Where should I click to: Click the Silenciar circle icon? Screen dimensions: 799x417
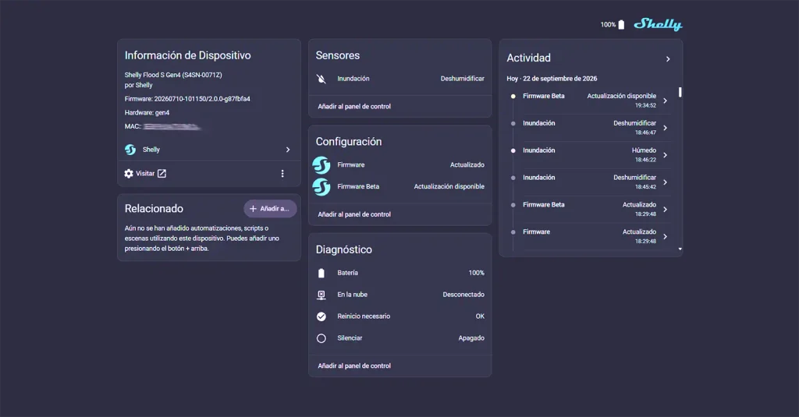point(321,338)
